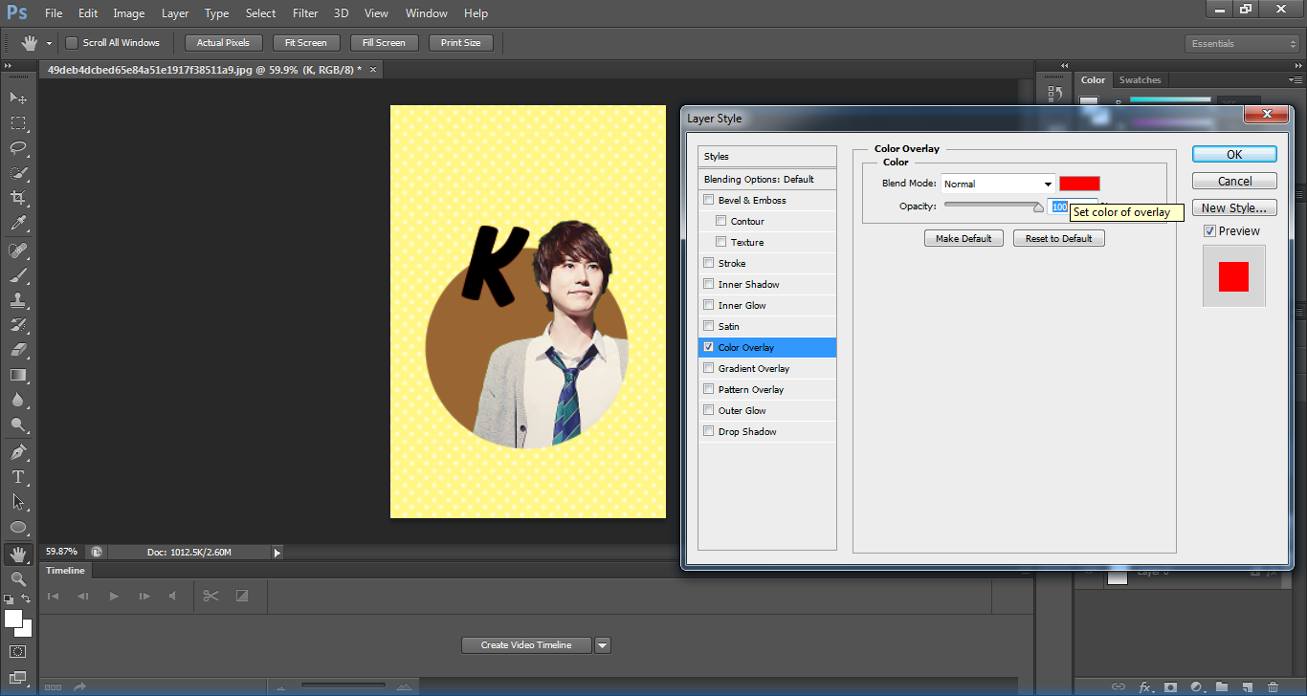Select the Horizontal Type tool

[x=18, y=476]
